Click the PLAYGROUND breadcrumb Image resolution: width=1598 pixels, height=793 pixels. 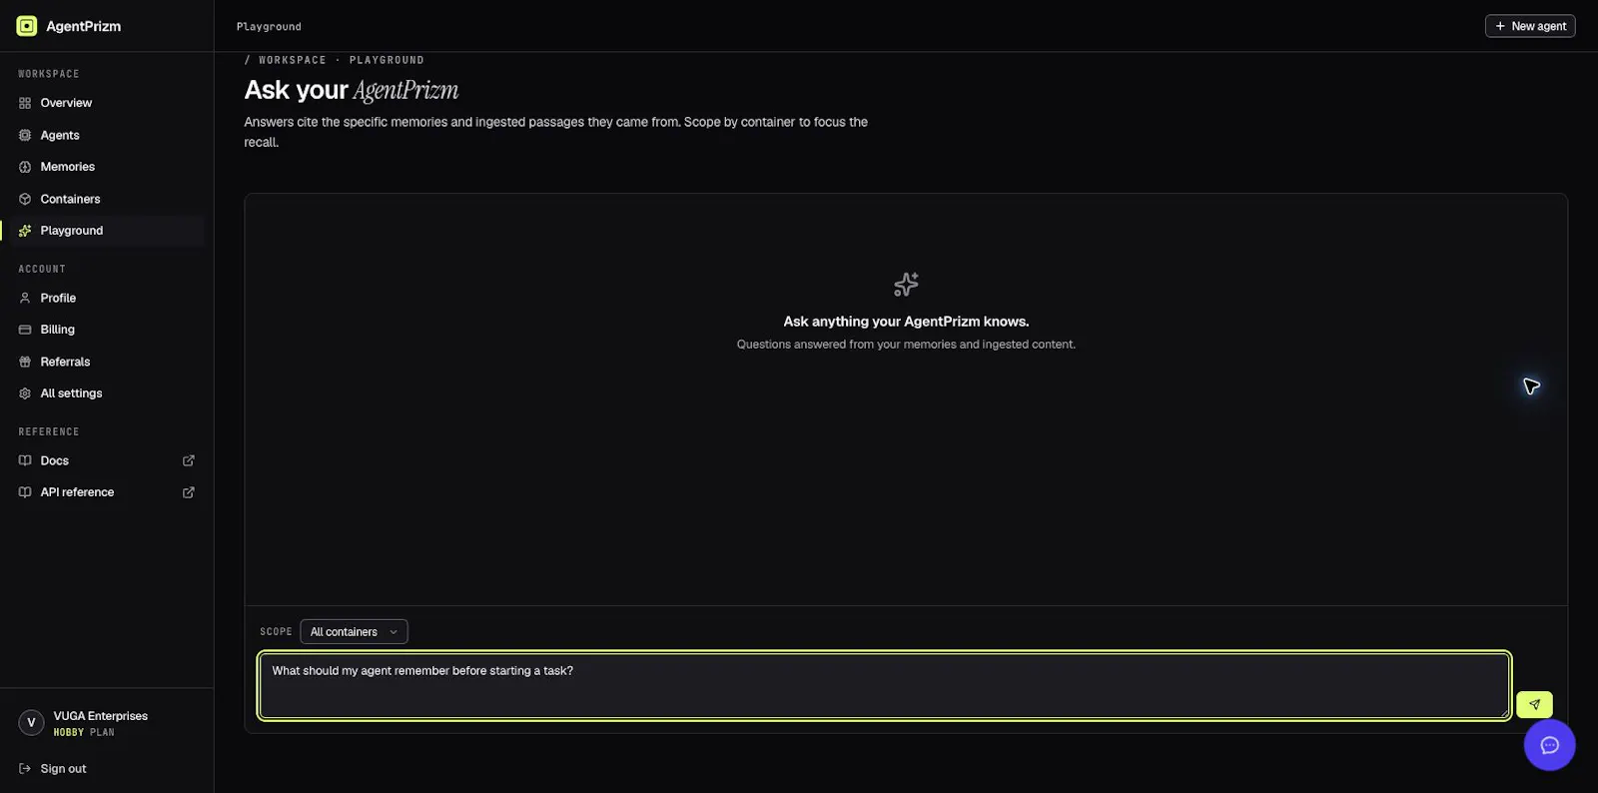coord(387,60)
